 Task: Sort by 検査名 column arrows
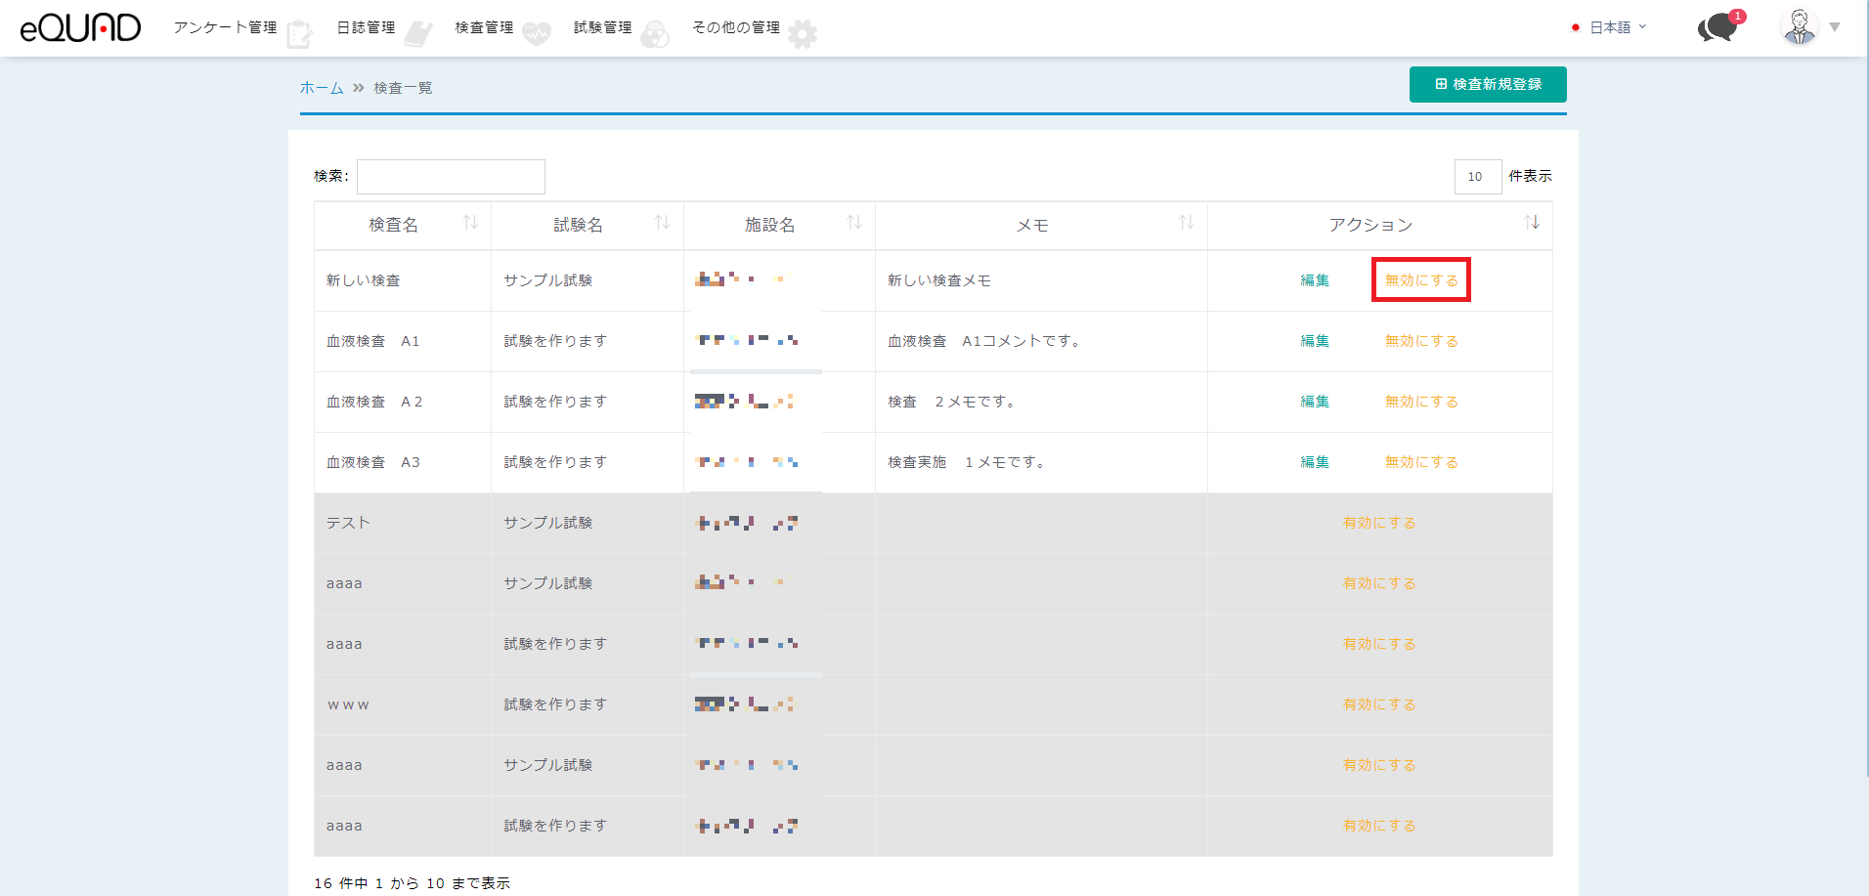point(470,224)
